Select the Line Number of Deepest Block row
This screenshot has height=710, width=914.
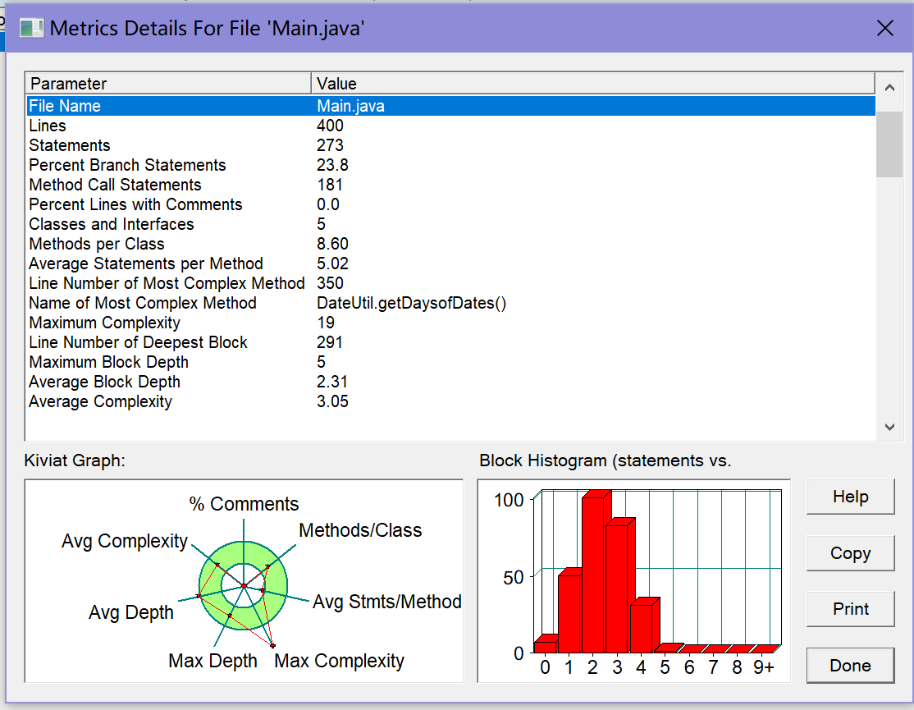[x=450, y=343]
